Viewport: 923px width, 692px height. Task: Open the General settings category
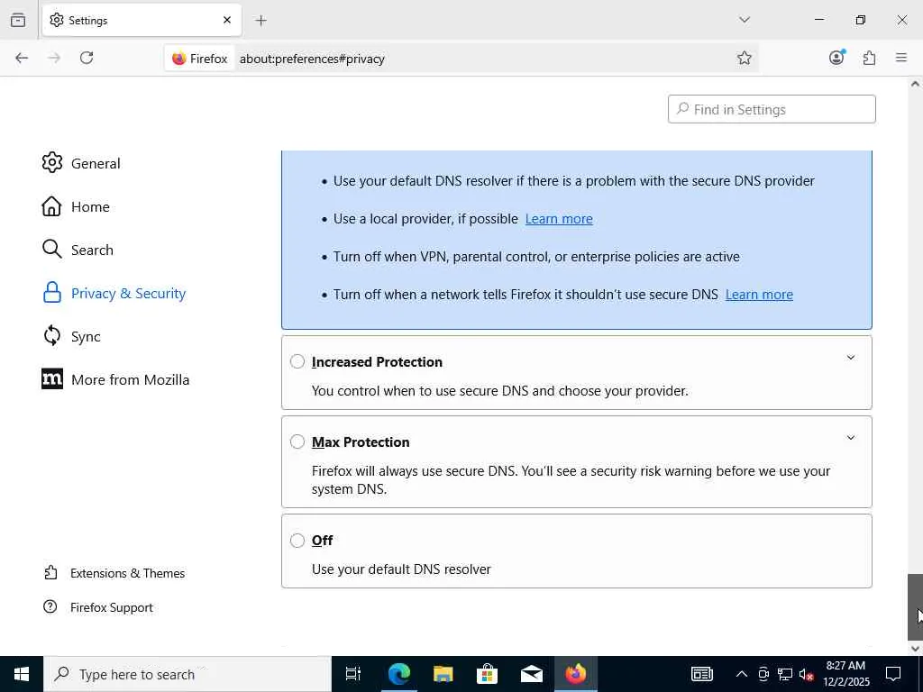click(95, 163)
